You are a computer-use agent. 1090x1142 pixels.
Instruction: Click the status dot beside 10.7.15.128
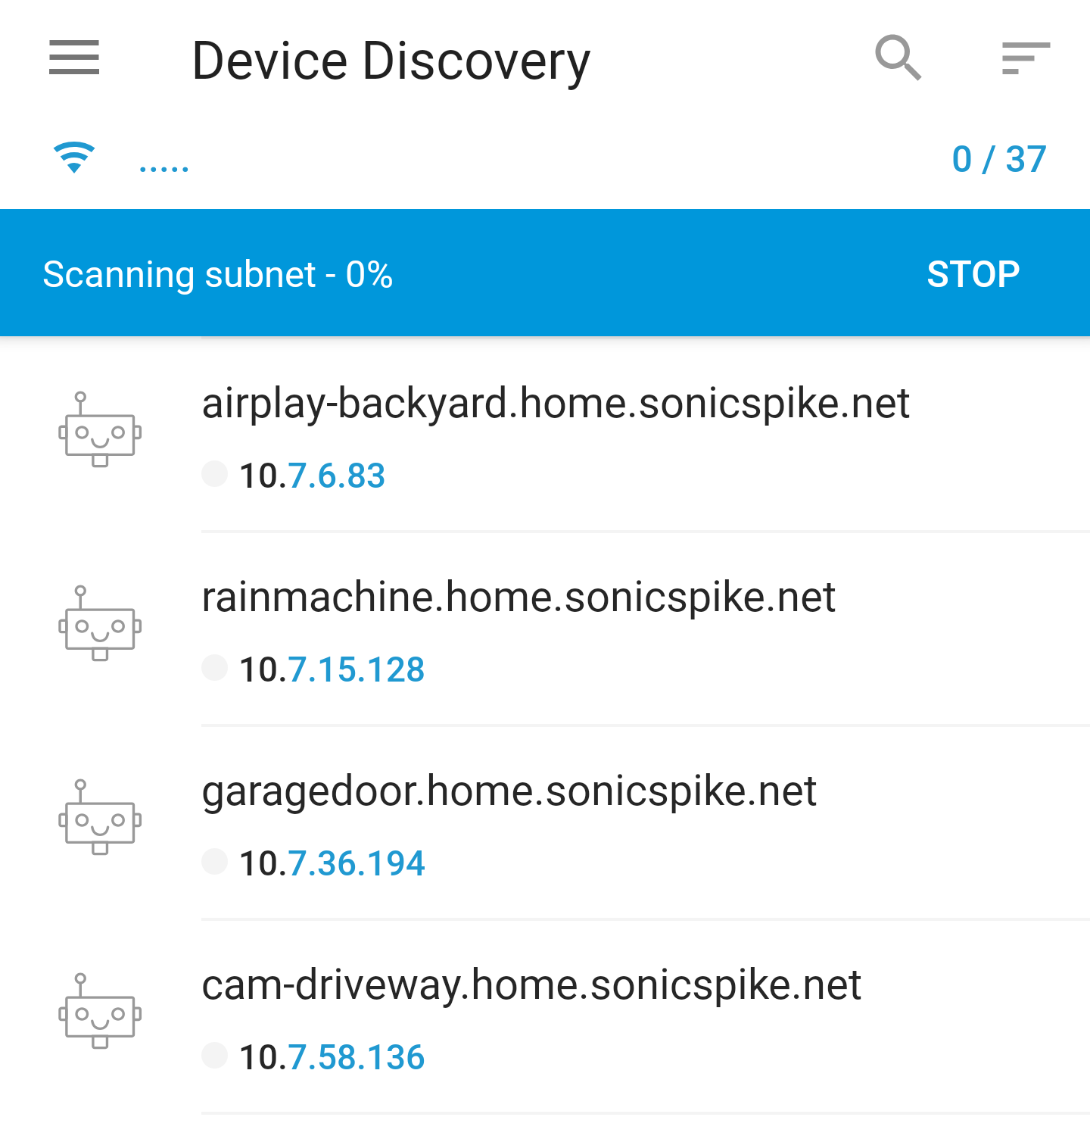(x=215, y=668)
